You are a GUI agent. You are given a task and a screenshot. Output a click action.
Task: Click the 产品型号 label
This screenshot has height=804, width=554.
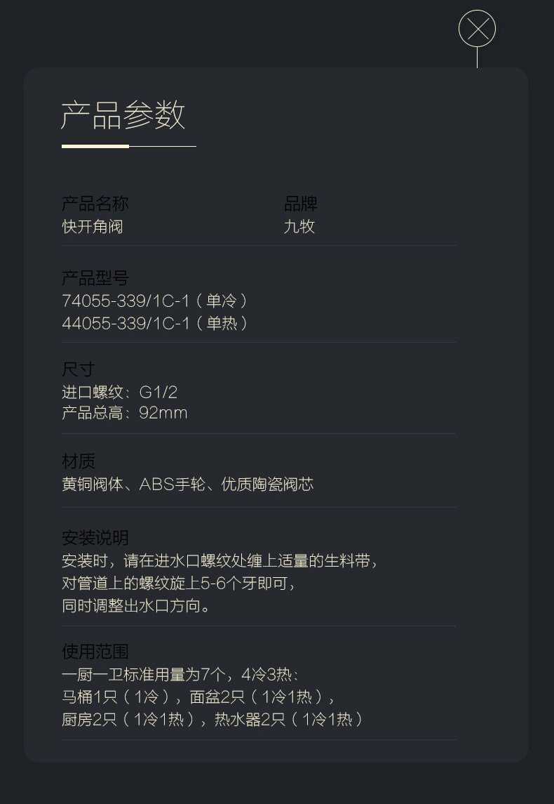[95, 278]
